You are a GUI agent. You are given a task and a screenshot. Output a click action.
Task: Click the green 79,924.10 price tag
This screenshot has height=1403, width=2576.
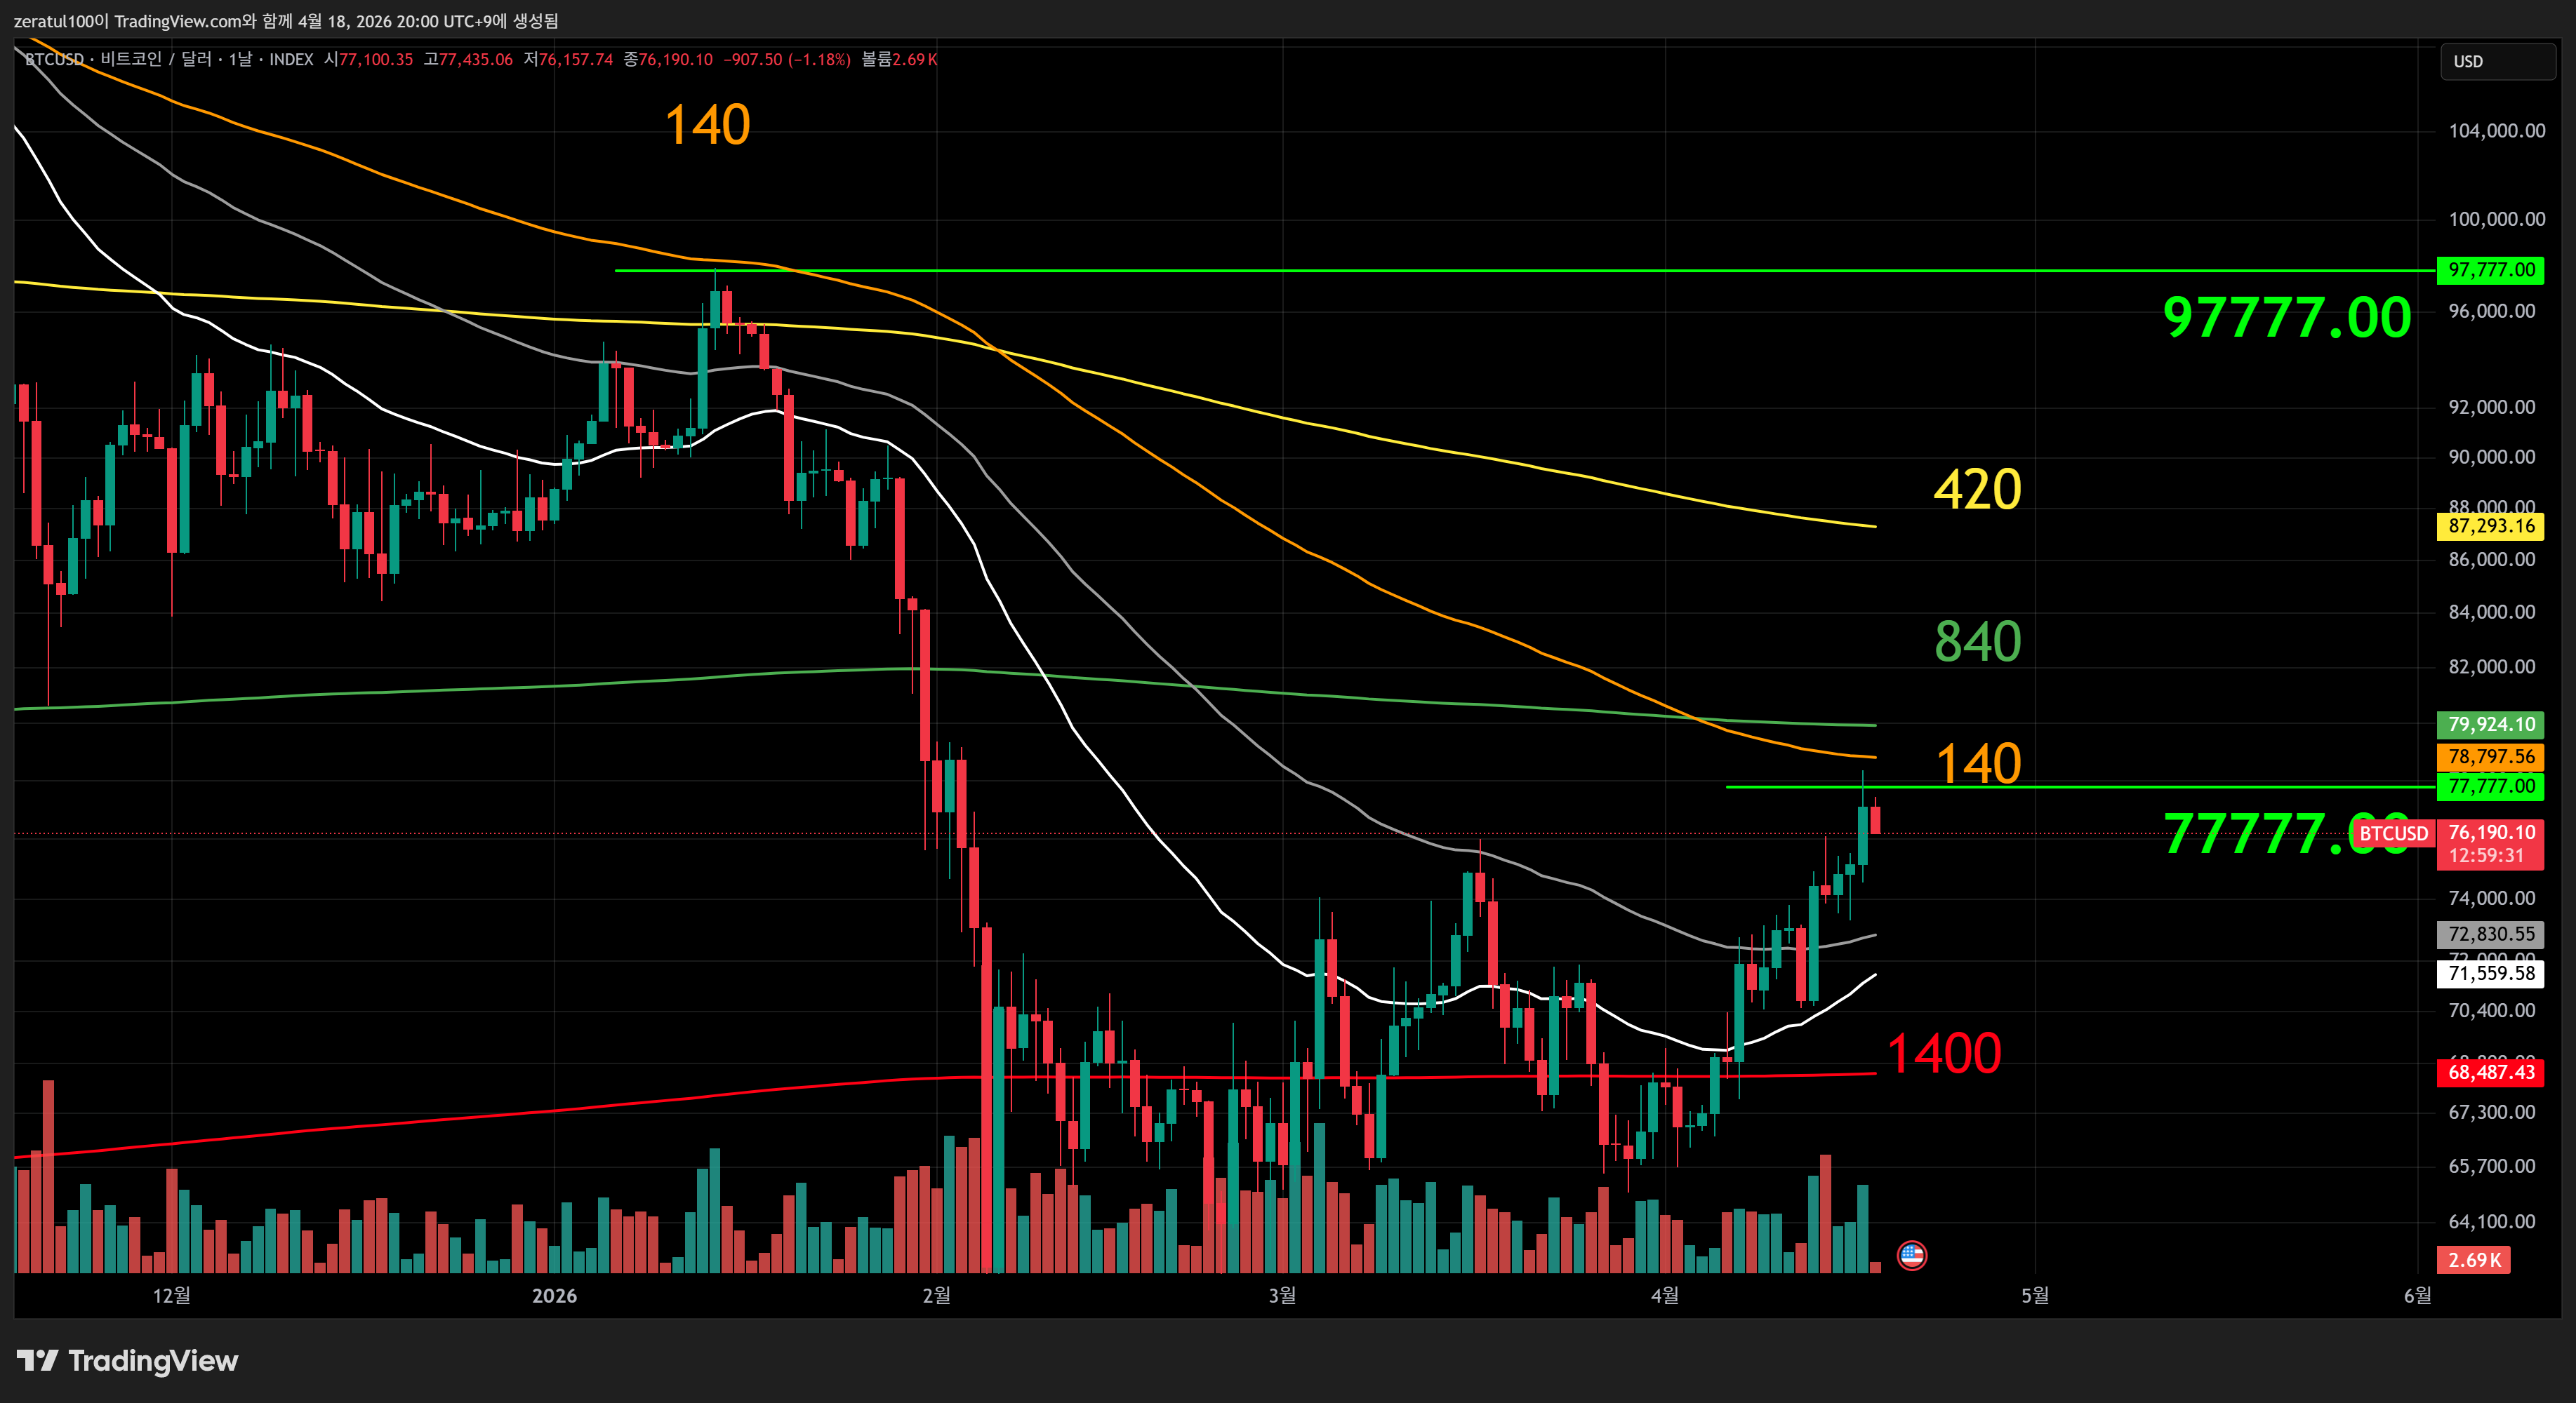pos(2490,725)
